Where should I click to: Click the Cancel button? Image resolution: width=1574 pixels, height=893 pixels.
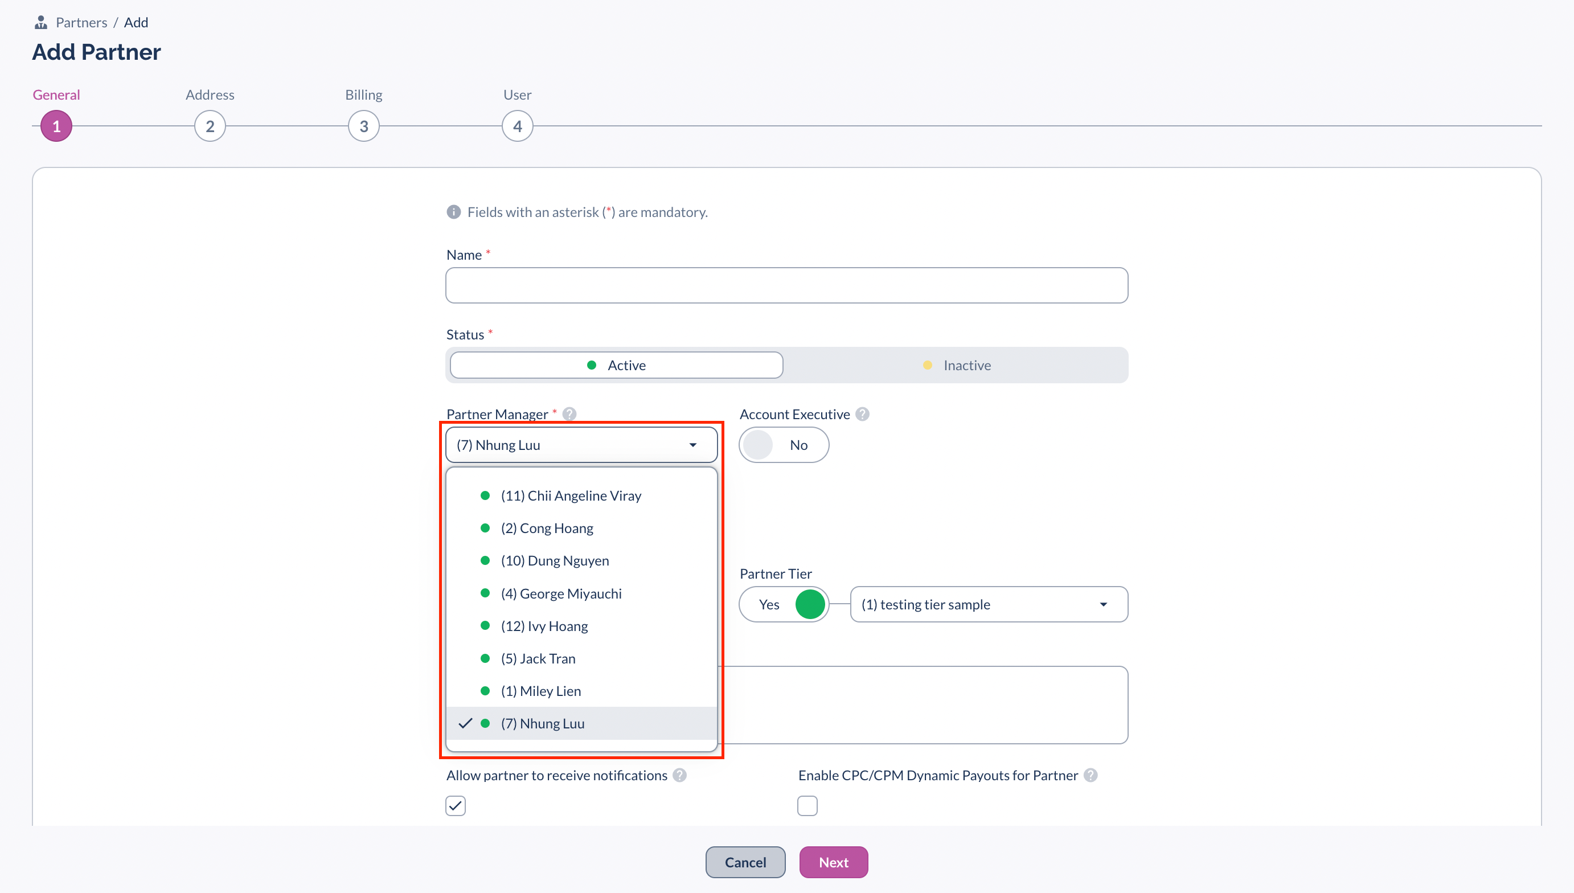coord(744,862)
